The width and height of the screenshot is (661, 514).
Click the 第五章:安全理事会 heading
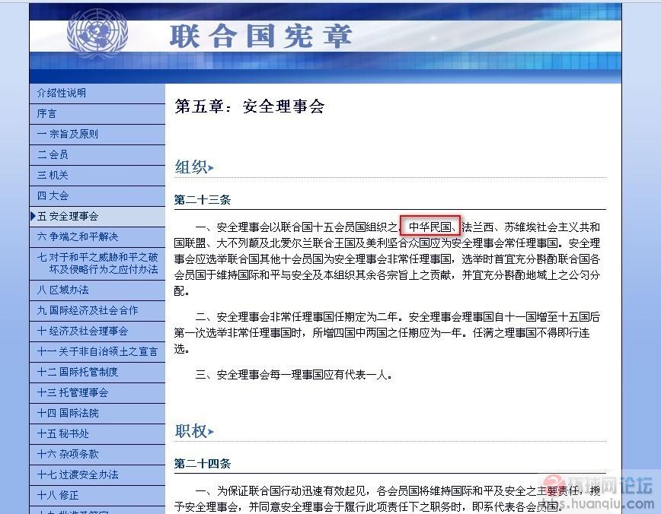point(249,106)
